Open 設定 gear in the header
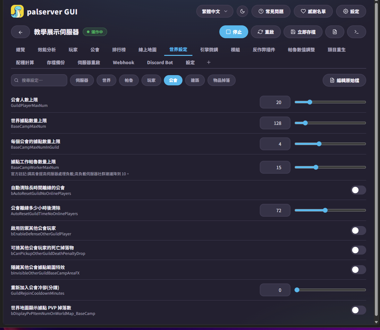The width and height of the screenshot is (380, 330). [x=351, y=12]
